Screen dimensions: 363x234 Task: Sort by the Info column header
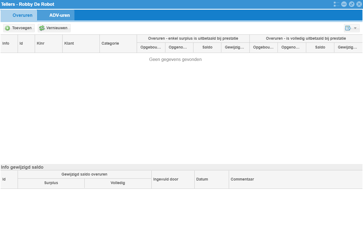coord(9,44)
